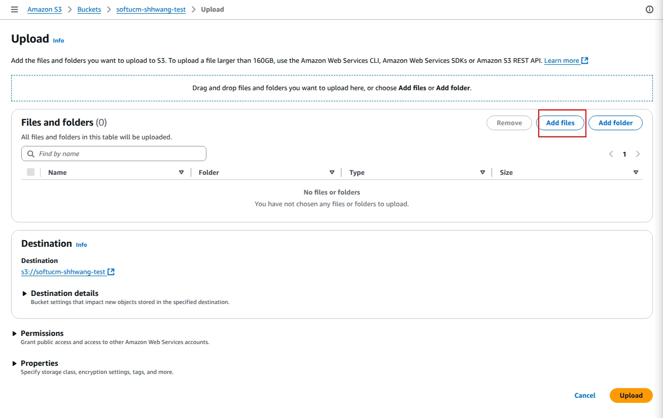Click the Upload breadcrumb text
The width and height of the screenshot is (663, 418).
213,10
